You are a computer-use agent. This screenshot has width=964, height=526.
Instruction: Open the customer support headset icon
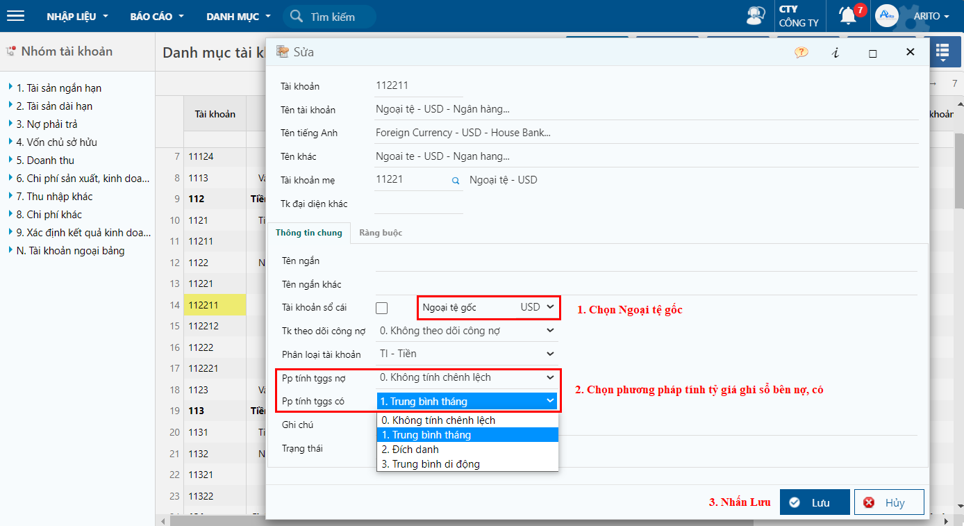click(754, 16)
